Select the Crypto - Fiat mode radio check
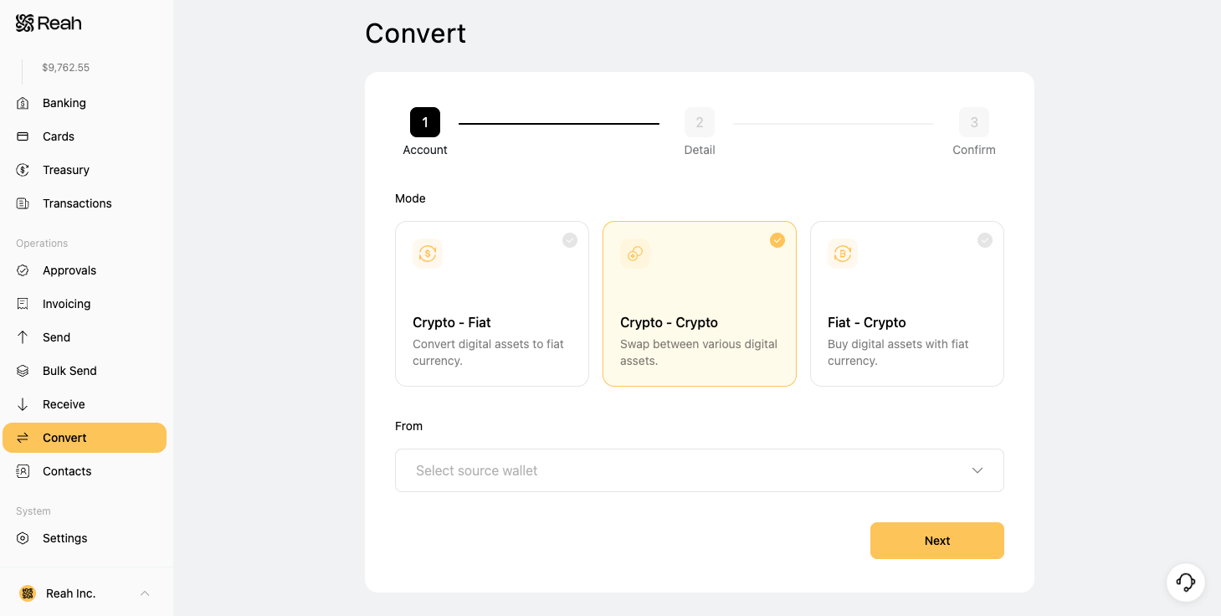This screenshot has width=1221, height=616. coord(570,240)
